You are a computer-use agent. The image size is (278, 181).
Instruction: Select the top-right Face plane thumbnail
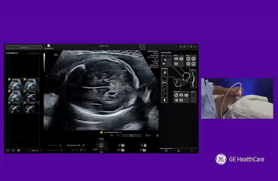click(169, 58)
